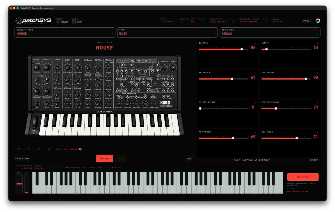
Task: Click the Mod wheel strip
Action: (x=26, y=184)
